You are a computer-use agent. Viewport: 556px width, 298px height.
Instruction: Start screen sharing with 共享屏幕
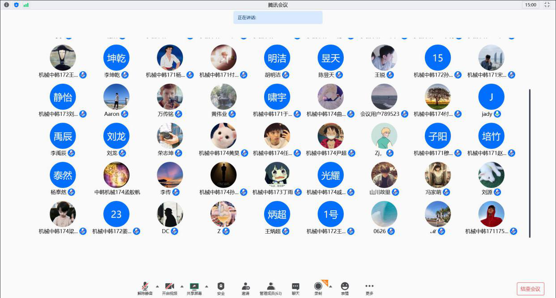tap(194, 286)
